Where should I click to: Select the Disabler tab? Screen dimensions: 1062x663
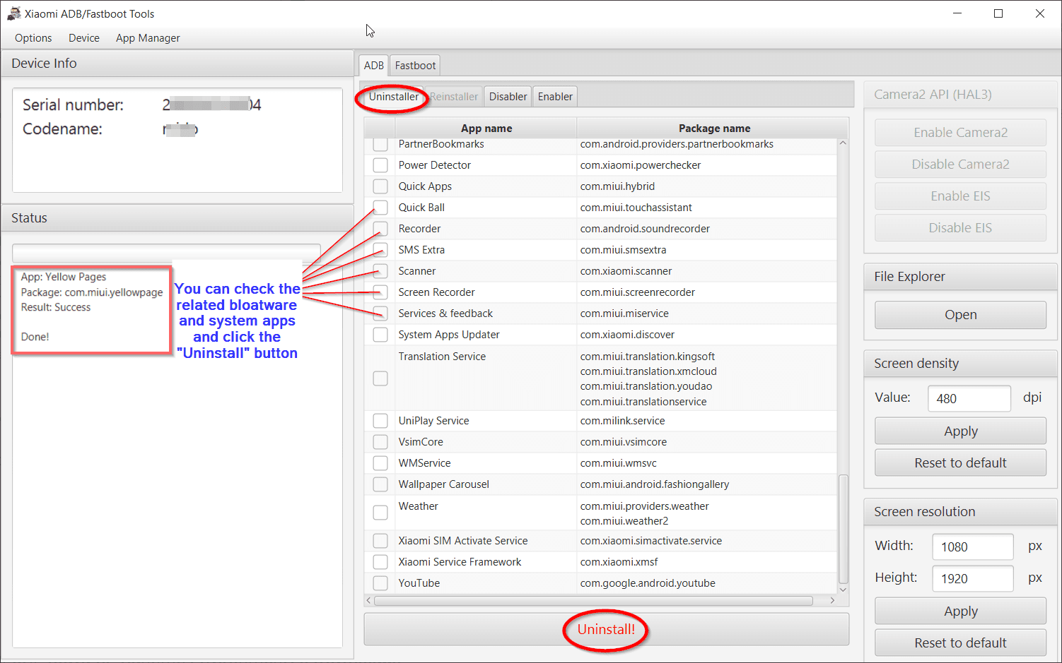[x=508, y=97]
